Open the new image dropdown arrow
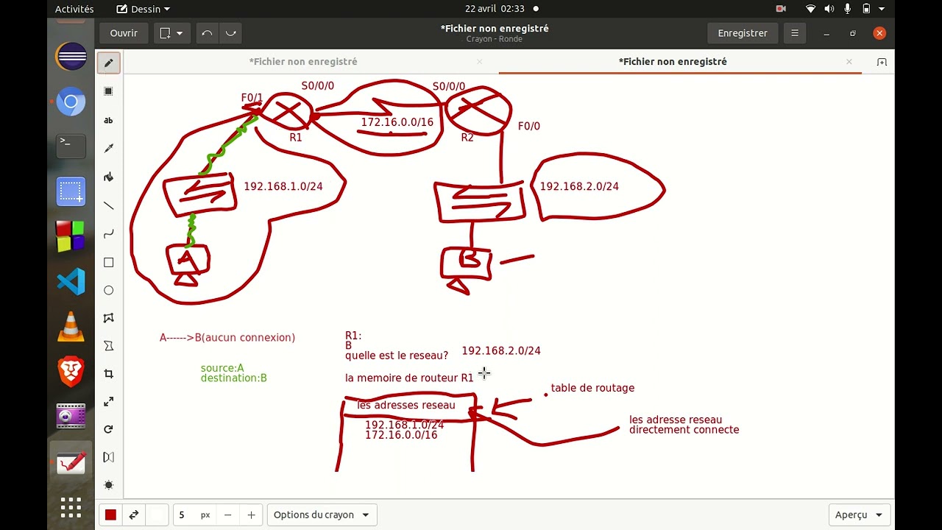 coord(180,33)
